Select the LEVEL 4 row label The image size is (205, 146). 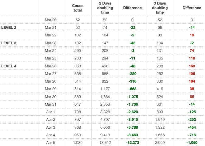[9, 66]
